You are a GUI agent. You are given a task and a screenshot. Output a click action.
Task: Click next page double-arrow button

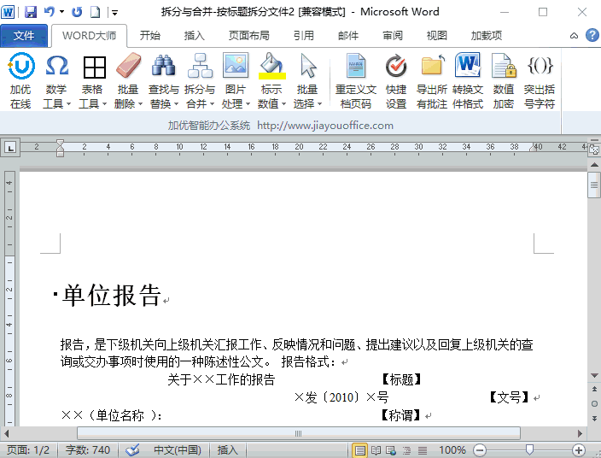coord(594,418)
